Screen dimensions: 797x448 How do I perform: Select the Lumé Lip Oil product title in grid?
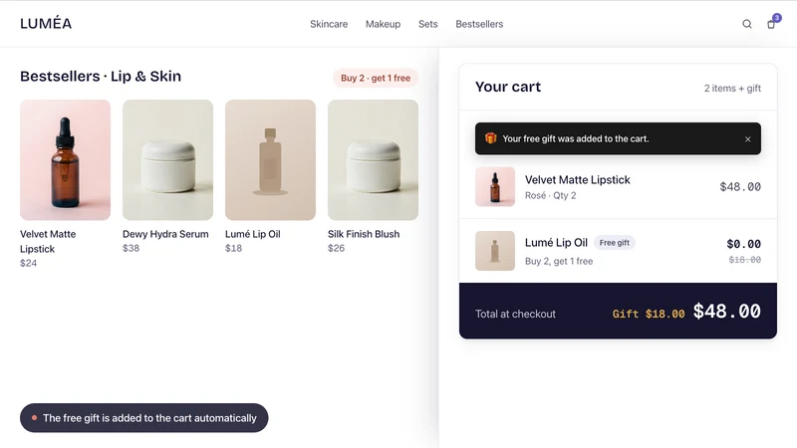pos(253,234)
